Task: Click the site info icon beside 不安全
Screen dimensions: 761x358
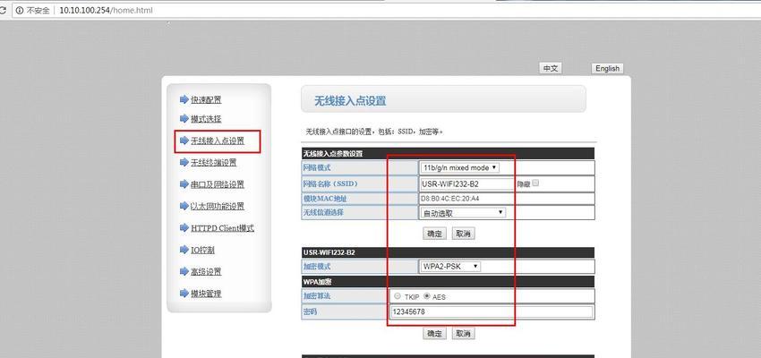Action: pyautogui.click(x=20, y=10)
